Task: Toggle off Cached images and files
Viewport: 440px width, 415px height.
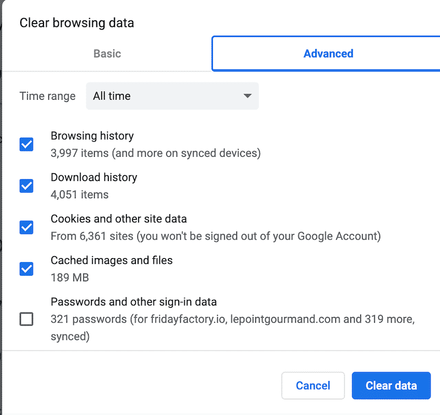Action: pos(26,269)
